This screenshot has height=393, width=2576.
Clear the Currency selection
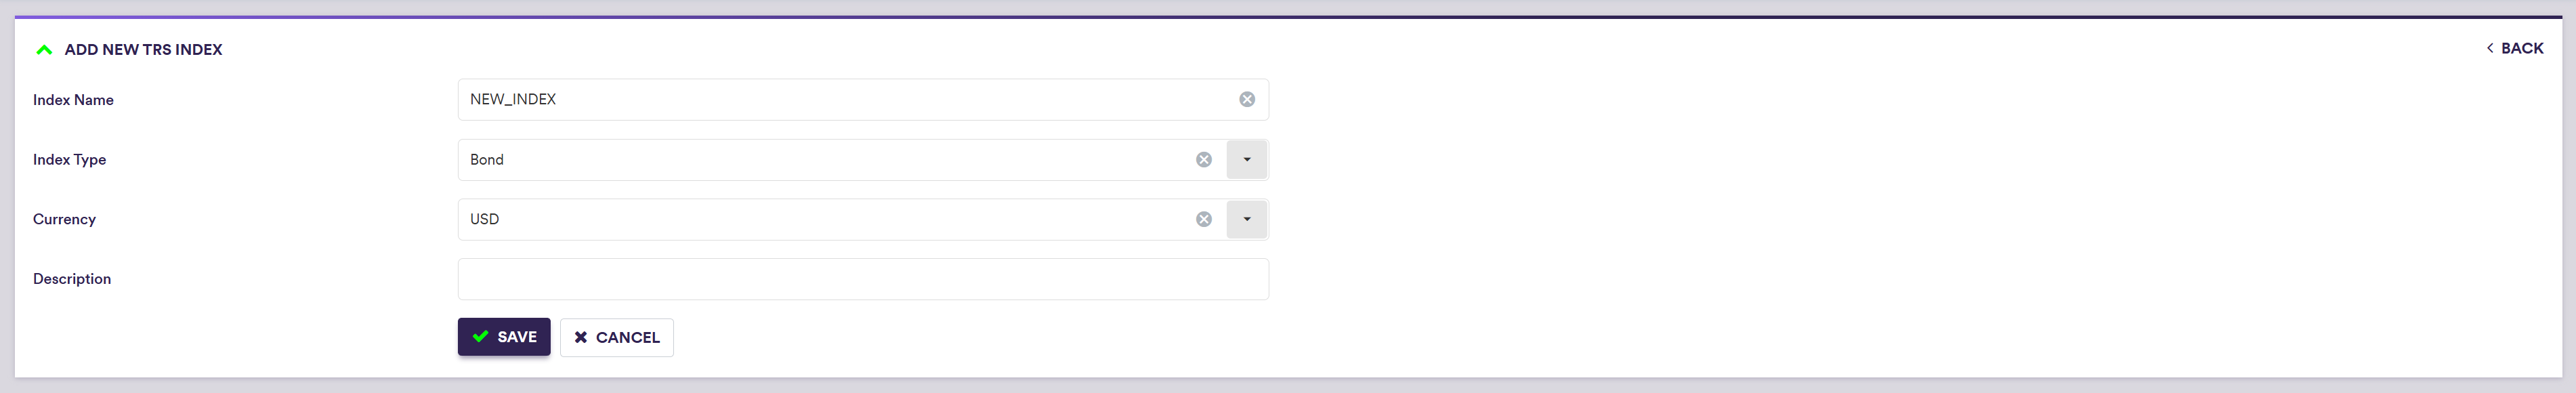pos(1204,219)
